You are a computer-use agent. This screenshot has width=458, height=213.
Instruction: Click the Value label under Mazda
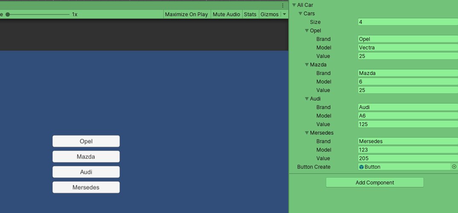pyautogui.click(x=323, y=90)
